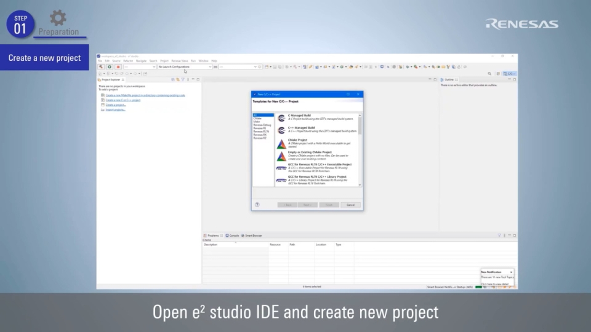Screen dimensions: 591x332
Task: Click the Save All toolbar icon
Action: pyautogui.click(x=279, y=66)
